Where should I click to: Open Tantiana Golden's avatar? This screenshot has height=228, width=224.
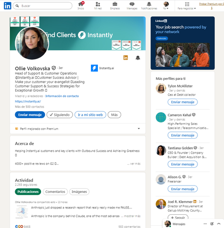pos(161,150)
